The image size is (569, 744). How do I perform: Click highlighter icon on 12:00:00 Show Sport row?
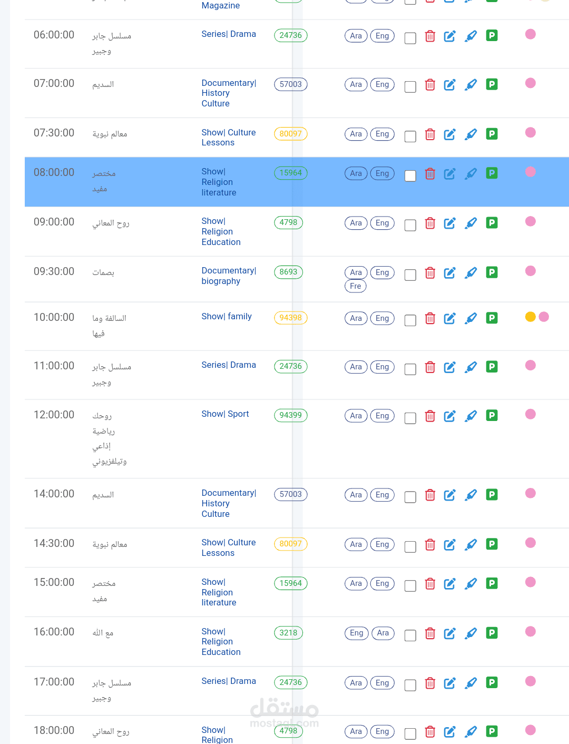(x=471, y=416)
